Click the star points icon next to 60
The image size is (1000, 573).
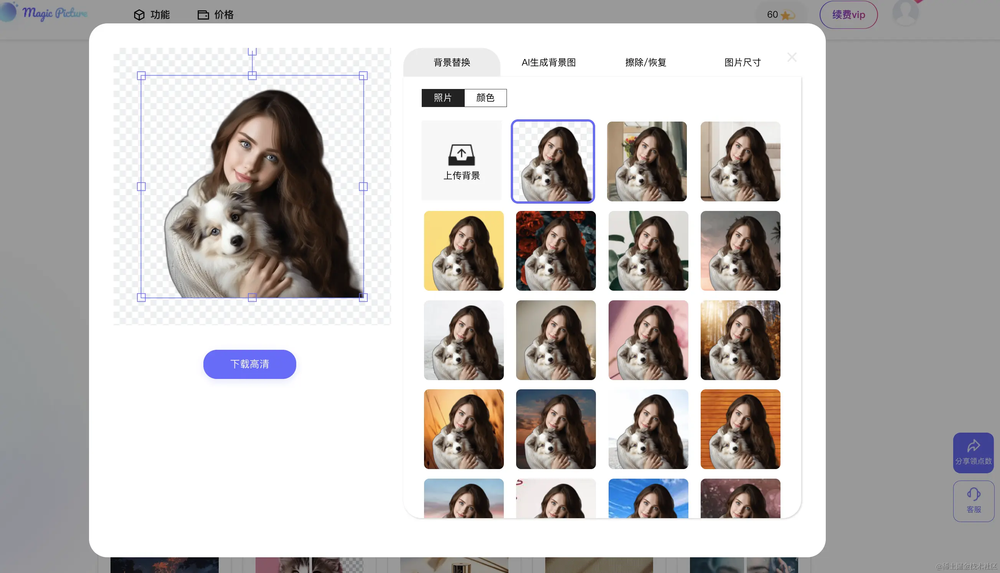coord(787,15)
